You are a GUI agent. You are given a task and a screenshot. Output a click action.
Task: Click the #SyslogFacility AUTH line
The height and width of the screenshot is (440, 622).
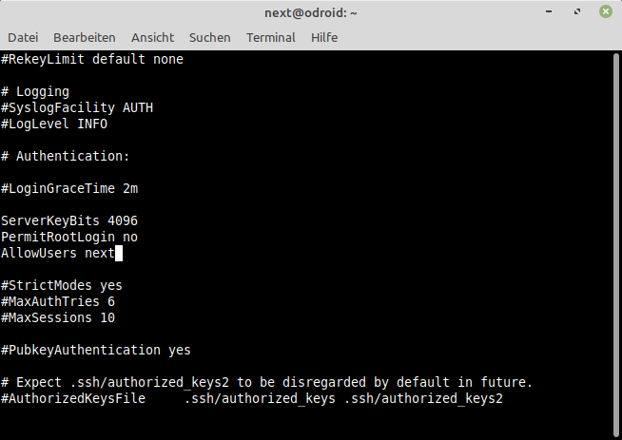click(x=77, y=107)
